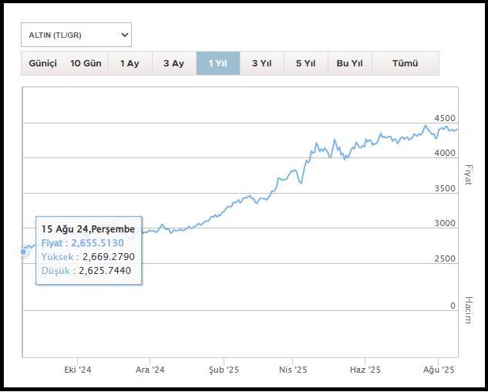Screen dimensions: 488x392
Task: Open the ALTIN (TL/GR) instrument dropdown
Action: coord(76,35)
